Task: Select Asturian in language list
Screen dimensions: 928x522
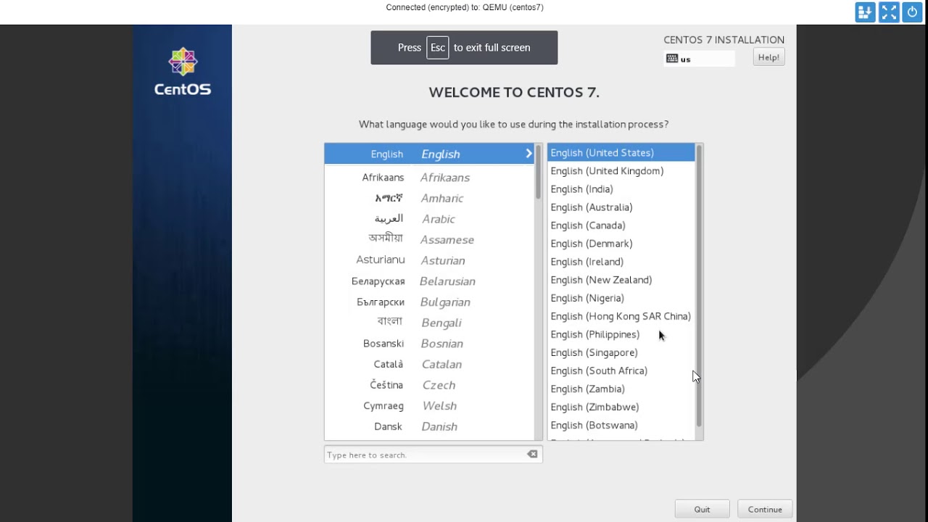Action: [x=429, y=260]
